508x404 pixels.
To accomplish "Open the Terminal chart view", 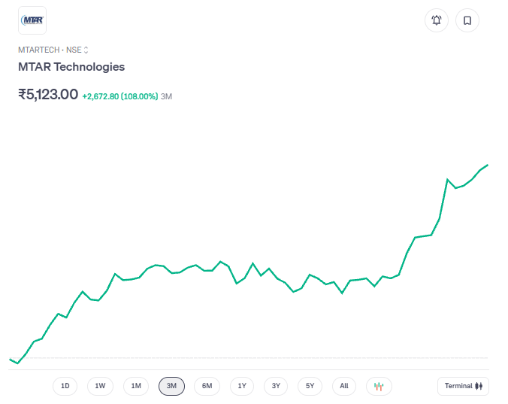I will point(463,386).
